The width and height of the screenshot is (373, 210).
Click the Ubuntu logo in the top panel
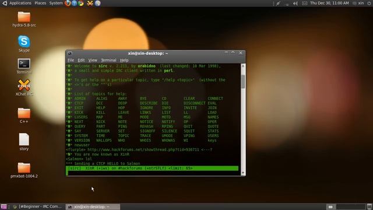[5, 3]
